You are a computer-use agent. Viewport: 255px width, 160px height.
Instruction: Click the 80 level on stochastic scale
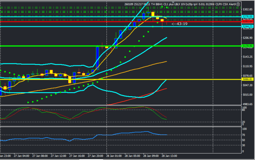tap(244, 110)
